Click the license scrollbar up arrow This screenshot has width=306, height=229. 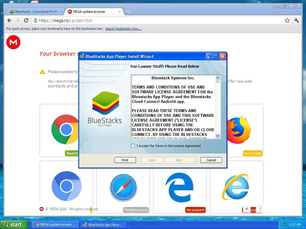pos(218,78)
